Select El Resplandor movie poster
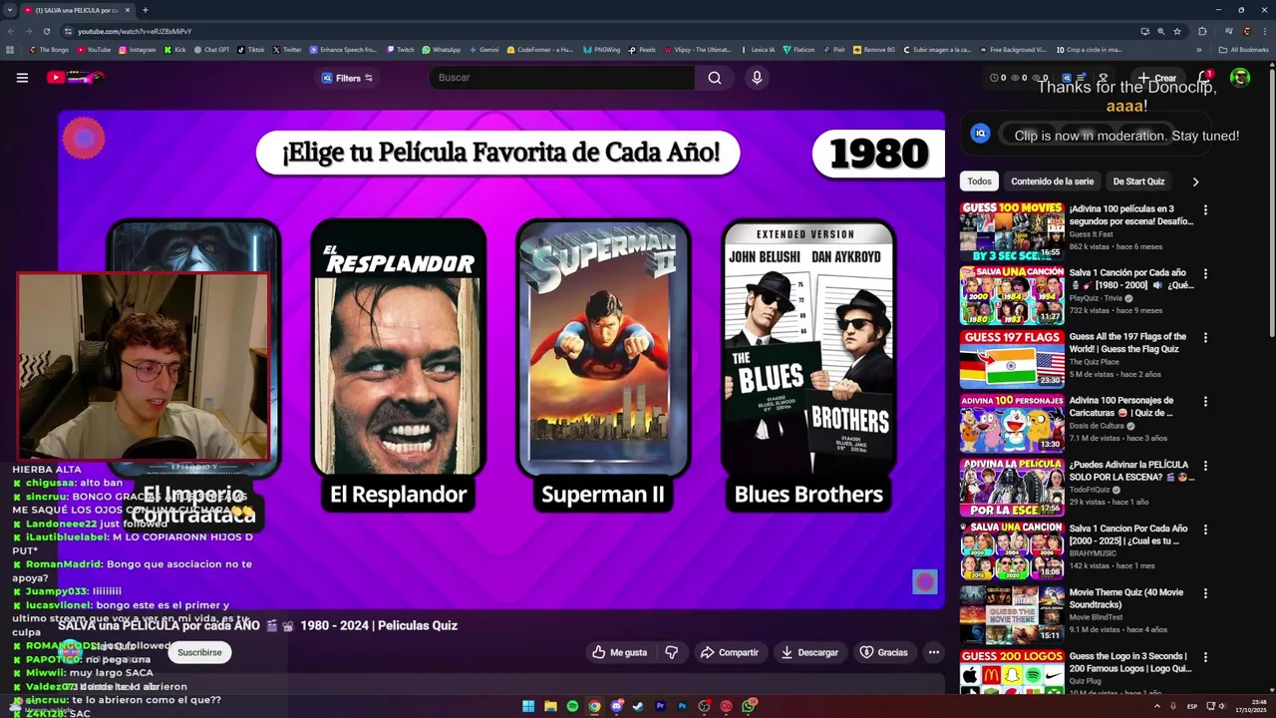This screenshot has width=1276, height=718. tap(398, 348)
